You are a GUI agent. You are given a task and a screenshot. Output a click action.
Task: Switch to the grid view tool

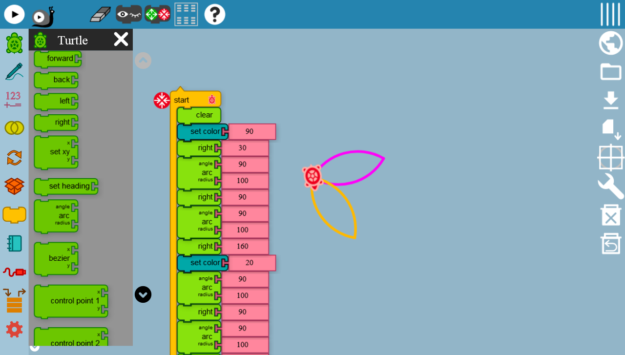point(186,14)
